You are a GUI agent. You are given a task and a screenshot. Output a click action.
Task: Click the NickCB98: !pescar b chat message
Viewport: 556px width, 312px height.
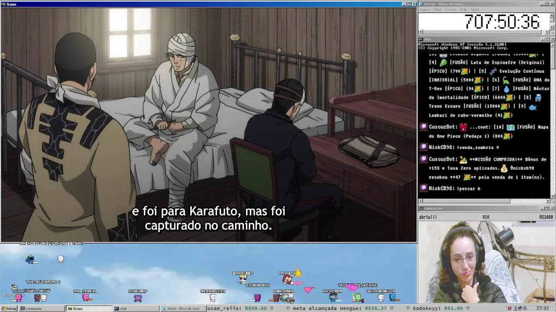[454, 188]
